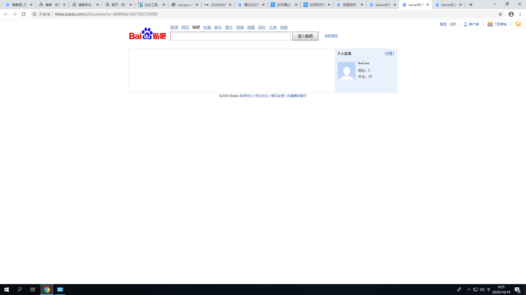Click the T豆商城 shop icon
This screenshot has height=295, width=526.
[490, 24]
